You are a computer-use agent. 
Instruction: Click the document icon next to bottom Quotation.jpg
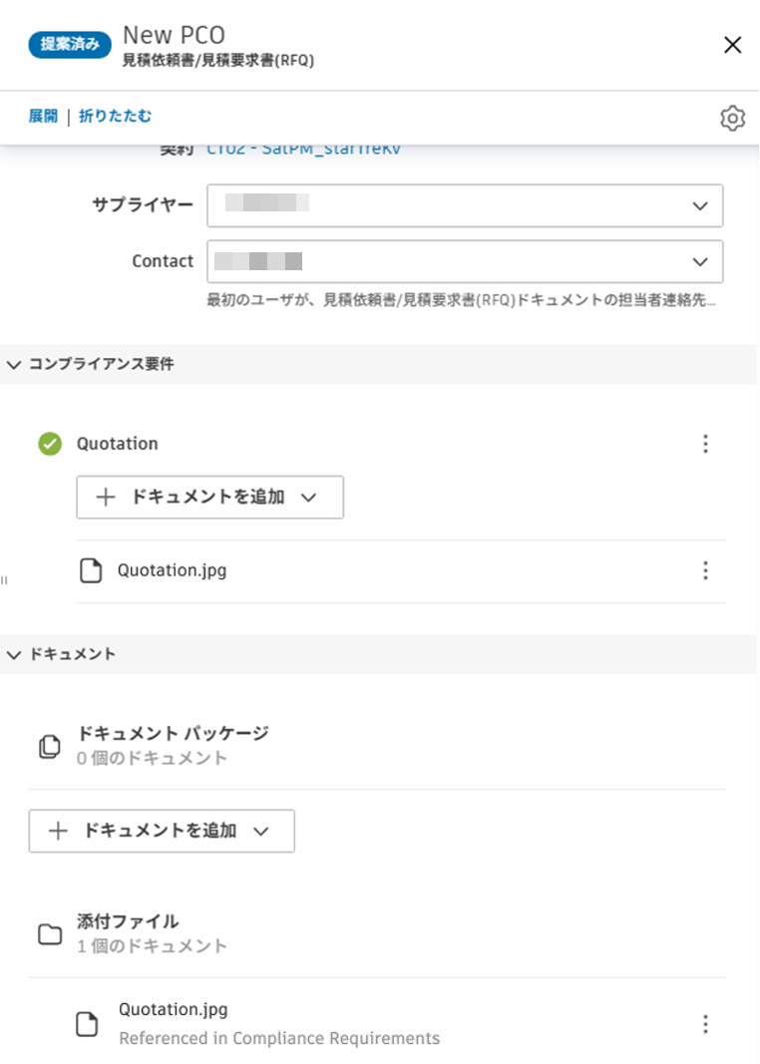(x=87, y=1023)
